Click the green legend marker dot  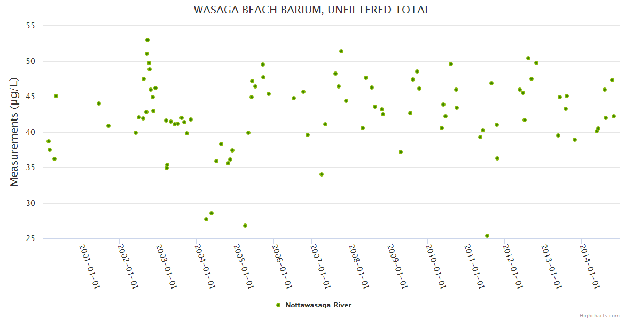pyautogui.click(x=278, y=305)
